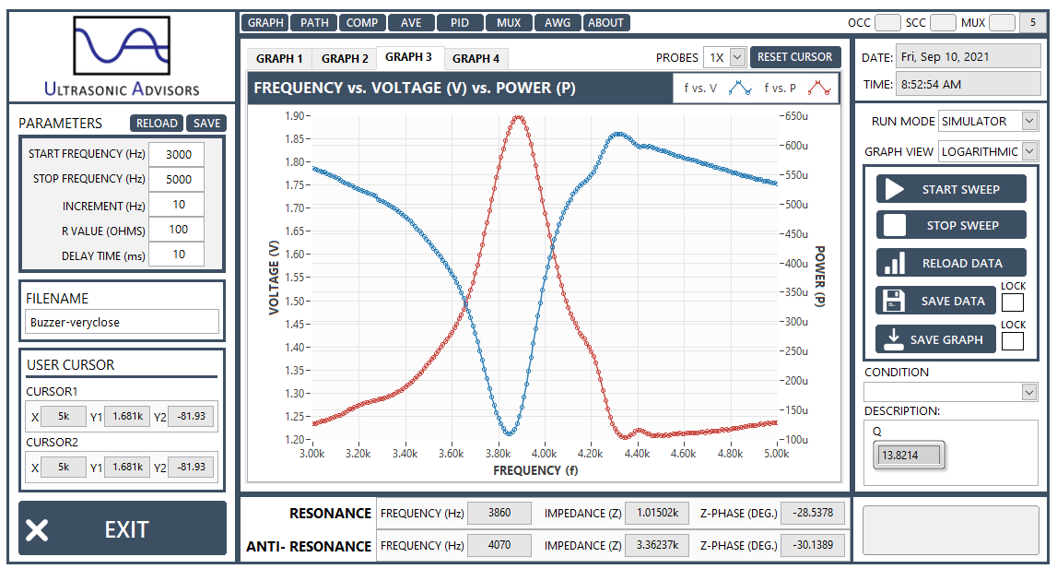1057x569 pixels.
Task: Click the blue f vs. V legend line icon
Action: (740, 88)
